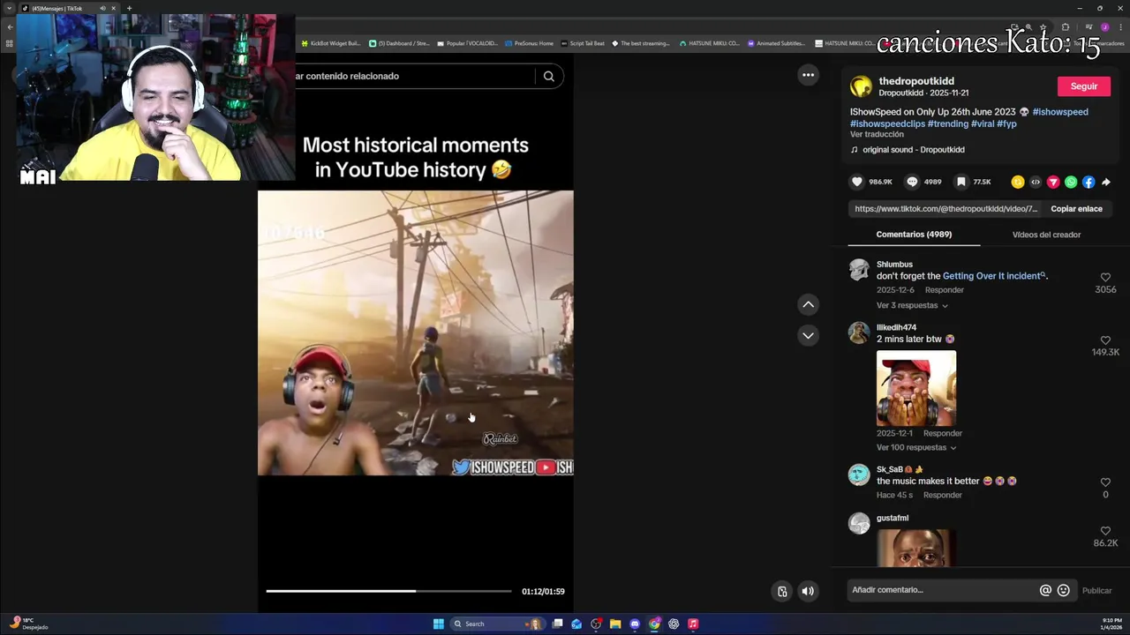Open ChatGPT app from taskbar
The width and height of the screenshot is (1130, 635).
click(x=674, y=624)
